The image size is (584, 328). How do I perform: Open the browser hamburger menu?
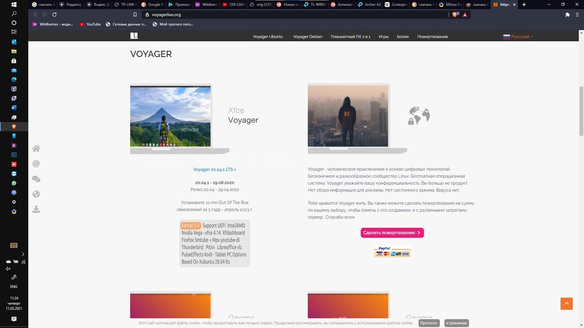point(577,15)
